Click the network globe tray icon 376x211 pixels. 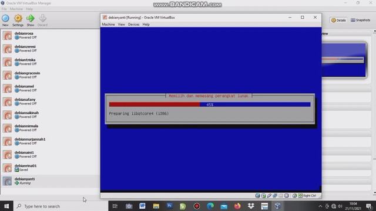pos(334,206)
